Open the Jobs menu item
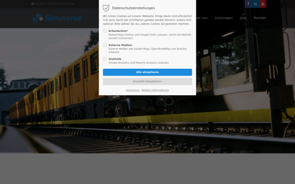The height and width of the screenshot is (184, 295). [x=243, y=18]
